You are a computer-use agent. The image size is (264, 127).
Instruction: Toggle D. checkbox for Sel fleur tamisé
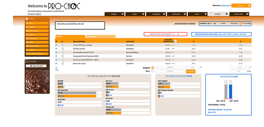click(63, 49)
